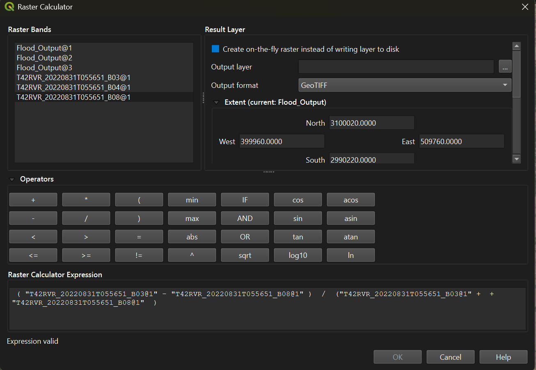Open the Help button
536x370 pixels.
504,357
